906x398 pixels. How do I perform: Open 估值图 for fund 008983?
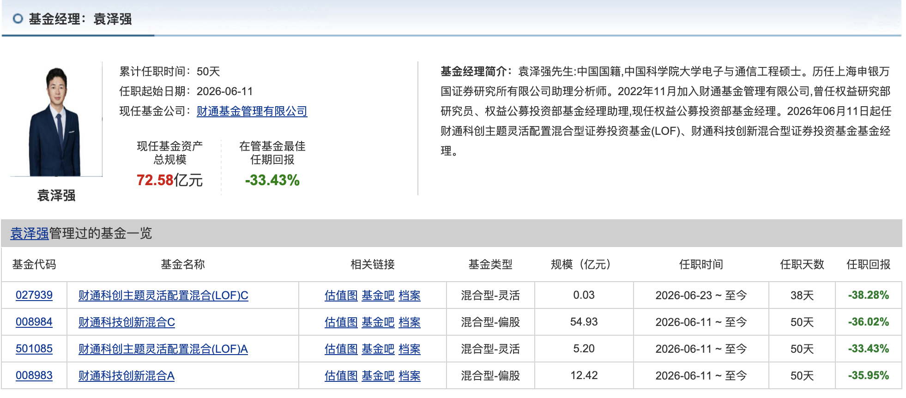pos(341,376)
